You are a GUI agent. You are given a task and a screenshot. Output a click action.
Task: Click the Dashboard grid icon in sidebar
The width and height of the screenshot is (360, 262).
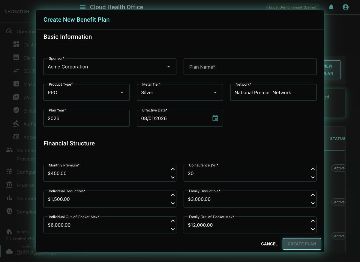coord(16,44)
